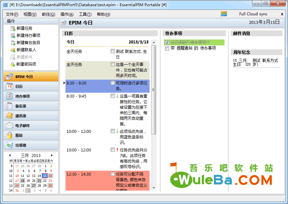The image size is (288, 204).
Task: Open the 密码 padlock icon
Action: pos(9,135)
